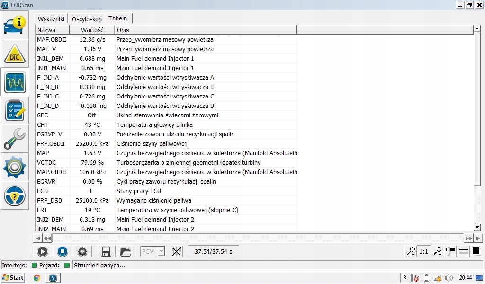Select the INJ1_DEM row
The height and width of the screenshot is (284, 485).
166,58
